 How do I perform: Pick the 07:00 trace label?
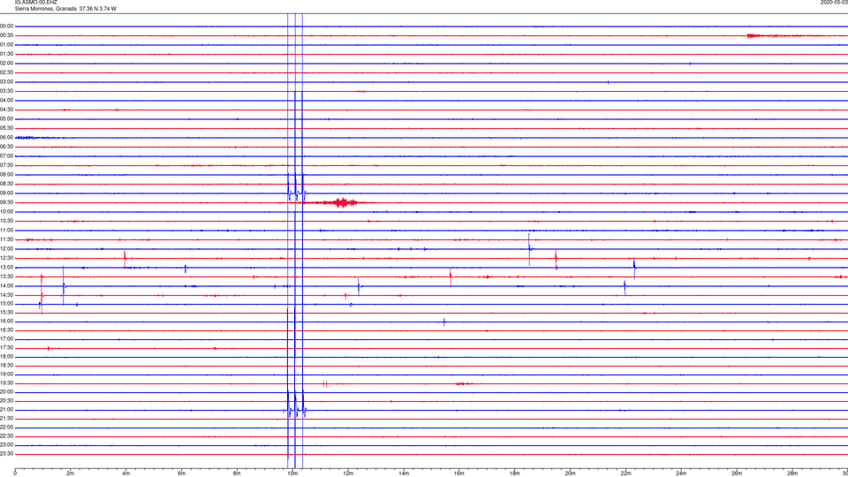tap(7, 156)
